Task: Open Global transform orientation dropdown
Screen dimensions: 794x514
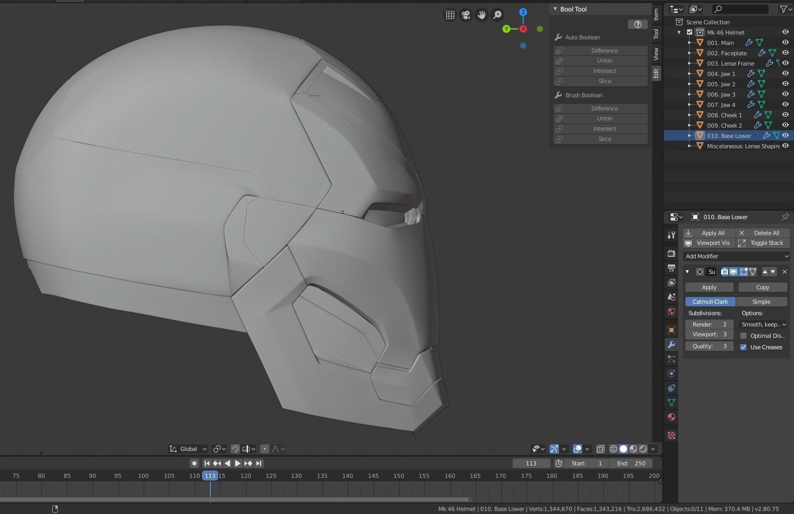Action: [x=188, y=449]
